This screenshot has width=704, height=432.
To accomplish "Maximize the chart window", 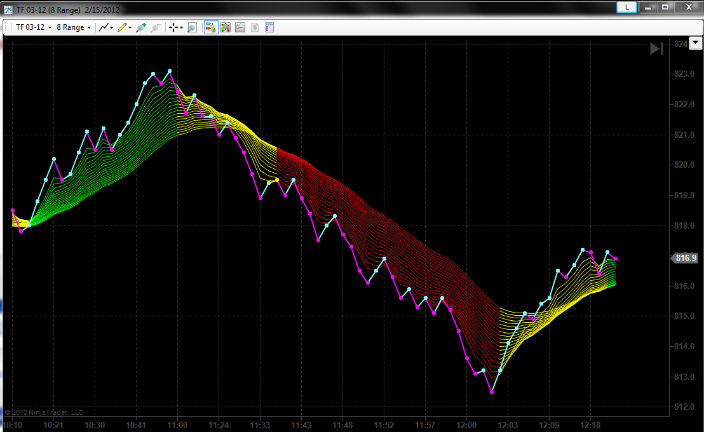I will point(665,7).
